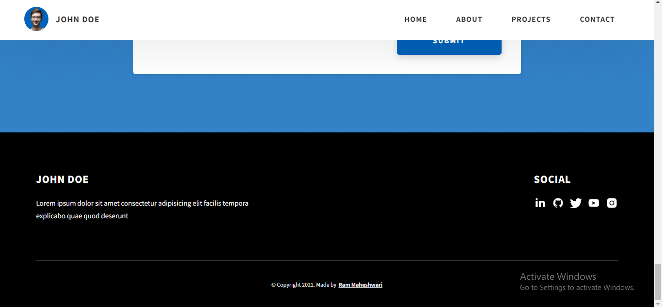The height and width of the screenshot is (307, 662).
Task: Click the round profile avatar in header
Action: point(36,19)
